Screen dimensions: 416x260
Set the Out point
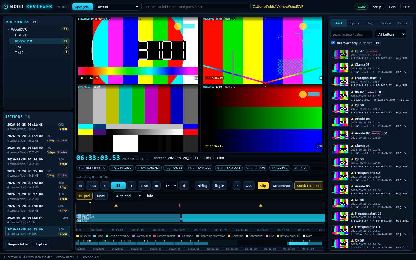249,186
